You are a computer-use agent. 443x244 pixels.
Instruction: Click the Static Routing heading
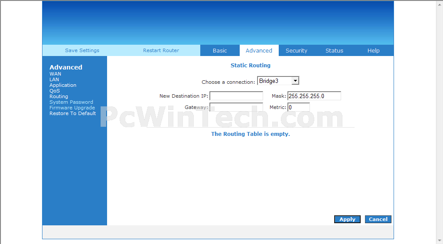250,66
